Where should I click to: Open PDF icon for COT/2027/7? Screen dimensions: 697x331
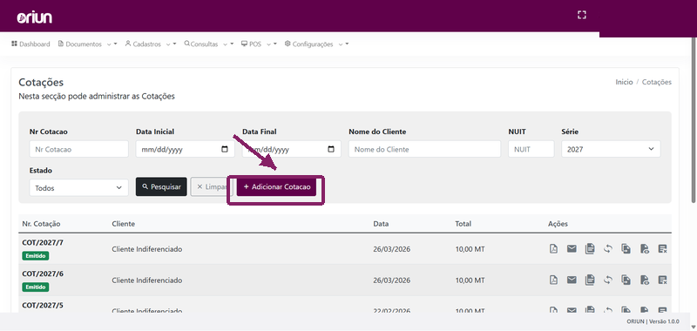click(553, 249)
